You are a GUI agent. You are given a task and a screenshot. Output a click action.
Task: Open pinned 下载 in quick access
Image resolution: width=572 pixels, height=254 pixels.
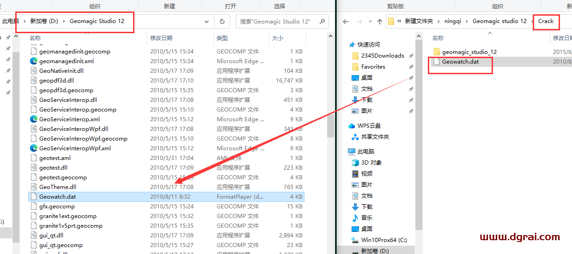coord(367,100)
